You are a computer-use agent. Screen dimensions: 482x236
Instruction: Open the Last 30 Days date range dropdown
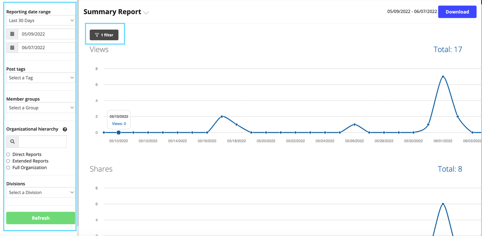pyautogui.click(x=41, y=20)
